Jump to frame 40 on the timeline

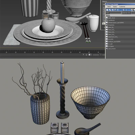click(x=43, y=52)
